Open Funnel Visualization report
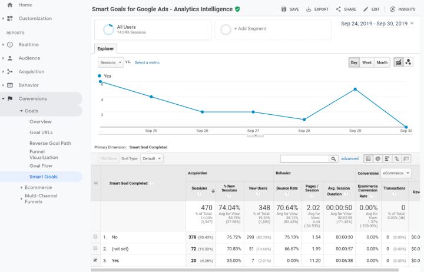The image size is (424, 272). coord(44,154)
